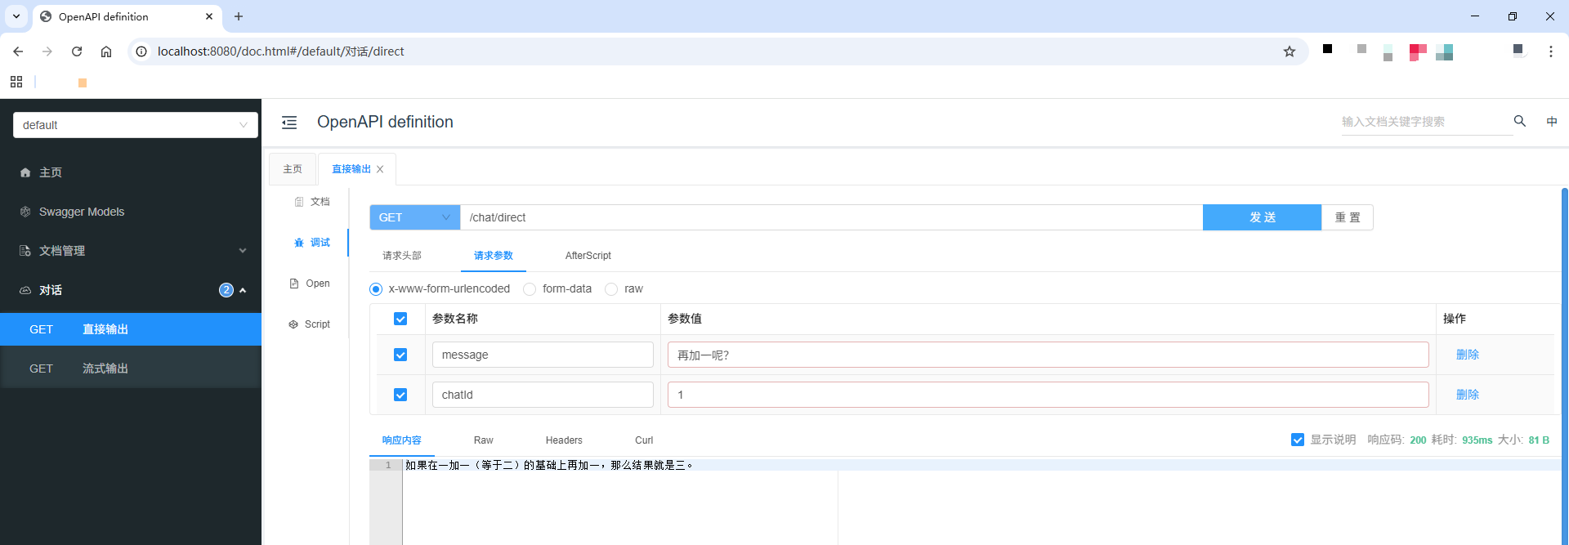Click the chatId value field
1569x545 pixels.
[1048, 395]
